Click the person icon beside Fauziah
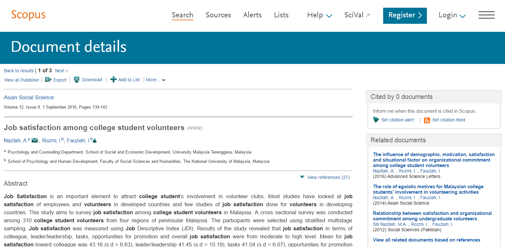The image size is (505, 247). coord(95,140)
